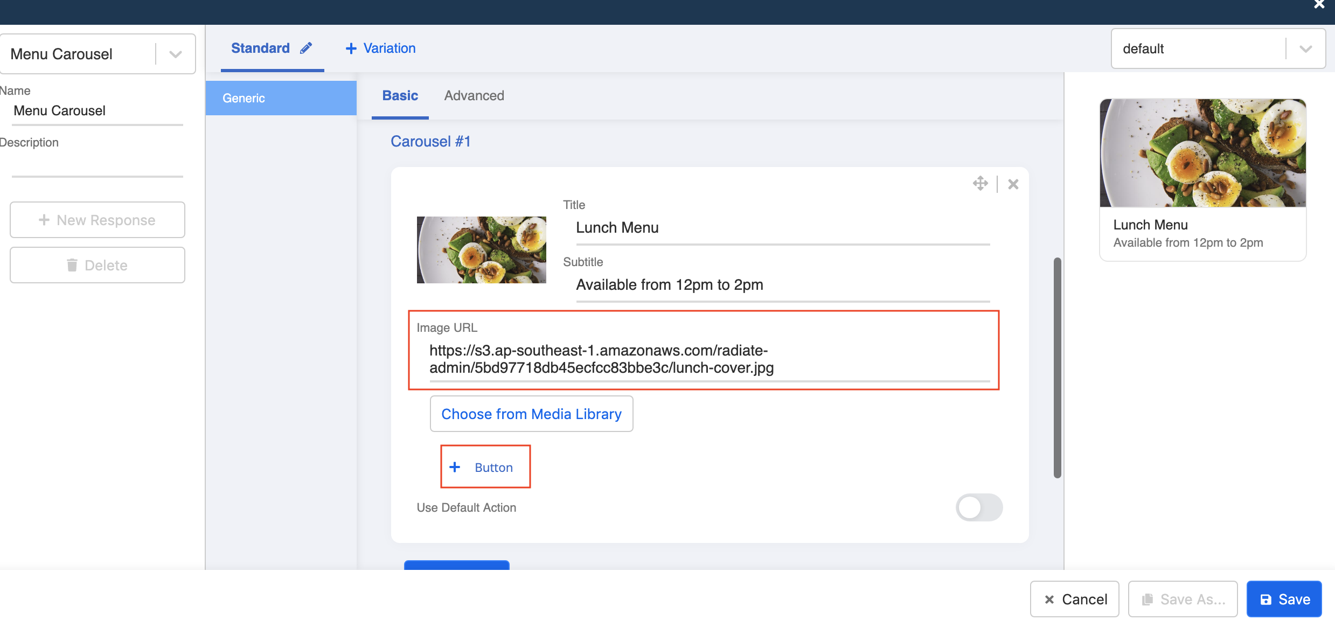The height and width of the screenshot is (627, 1335).
Task: Click the pencil edit icon beside Standard
Action: (306, 48)
